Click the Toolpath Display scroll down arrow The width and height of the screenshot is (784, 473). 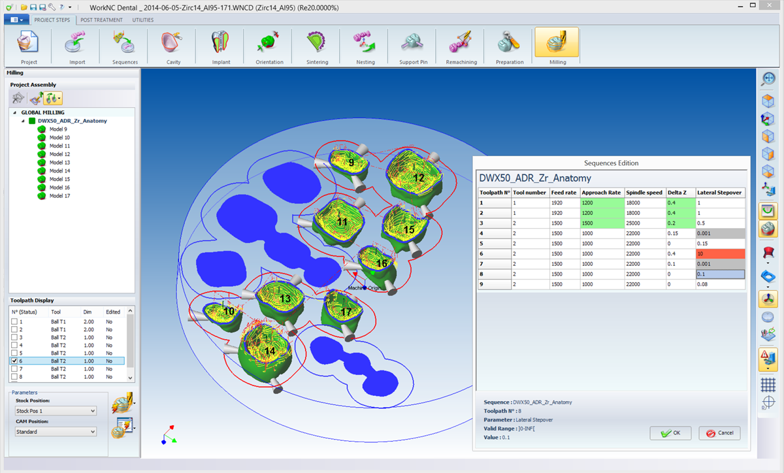point(130,378)
